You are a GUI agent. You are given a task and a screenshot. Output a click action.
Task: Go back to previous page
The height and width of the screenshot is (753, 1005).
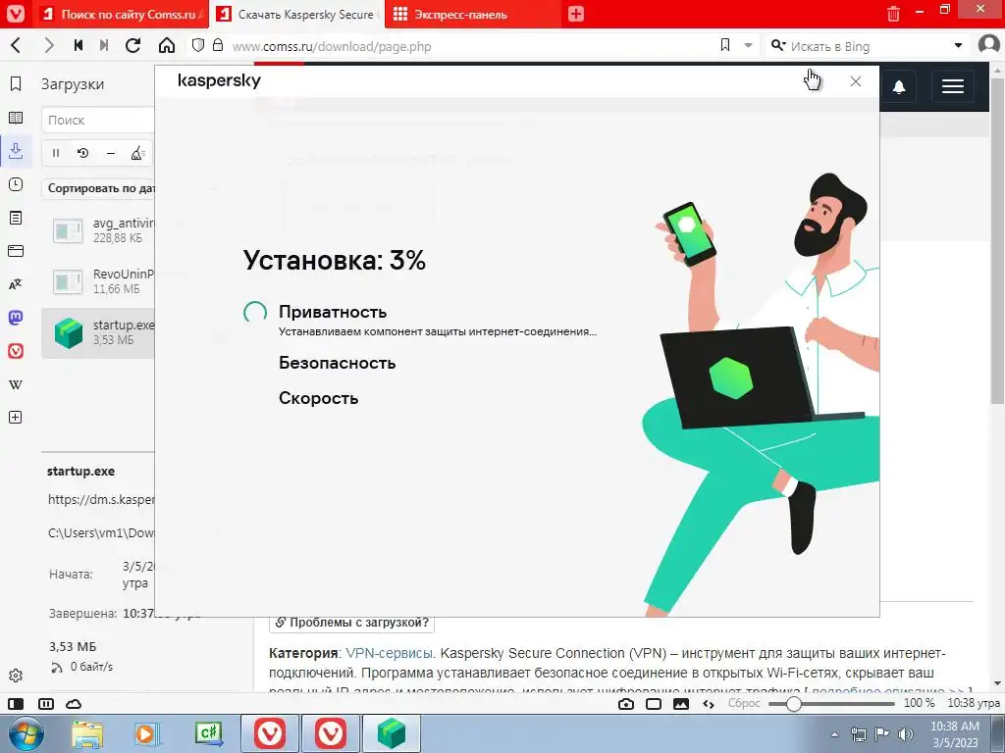pyautogui.click(x=16, y=45)
